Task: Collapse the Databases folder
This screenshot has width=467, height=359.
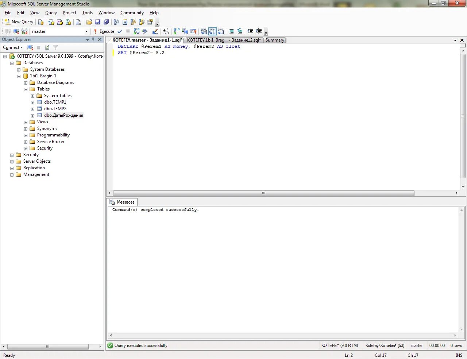Action: pos(12,63)
